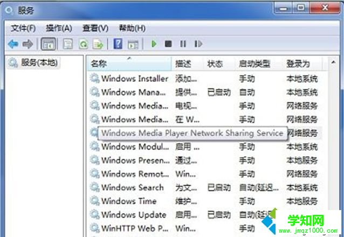Click 网络服务 logon in the Windows Remot... row
Screen dimensions: 344x237
(302, 174)
